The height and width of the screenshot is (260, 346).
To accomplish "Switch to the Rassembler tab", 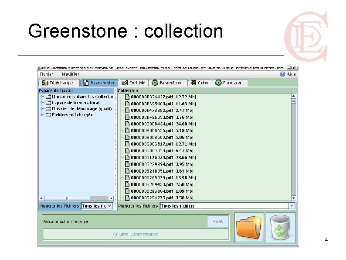I will point(99,83).
